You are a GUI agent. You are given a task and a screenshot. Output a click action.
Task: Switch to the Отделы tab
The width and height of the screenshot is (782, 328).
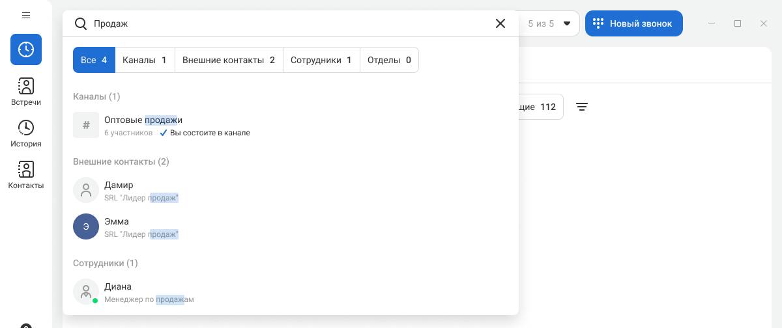tap(389, 60)
